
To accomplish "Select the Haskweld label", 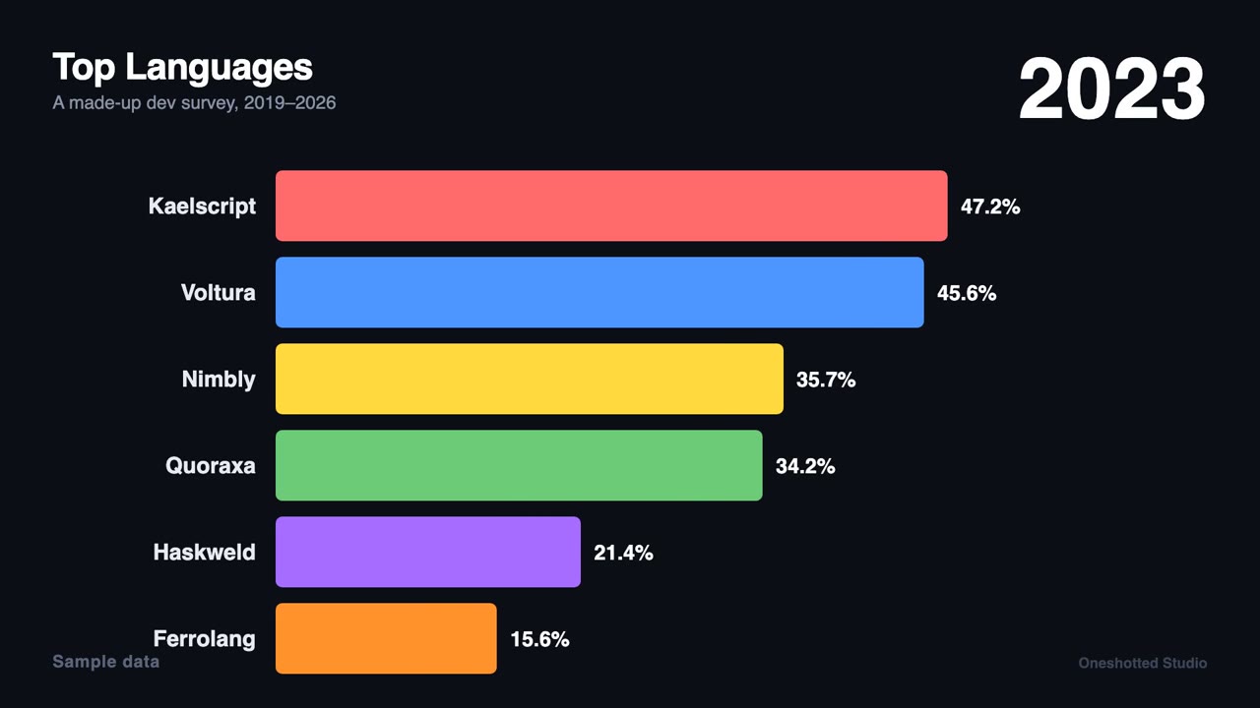I will [x=205, y=552].
